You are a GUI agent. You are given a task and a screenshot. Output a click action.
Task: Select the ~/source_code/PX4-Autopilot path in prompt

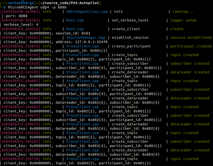coord(70,3)
